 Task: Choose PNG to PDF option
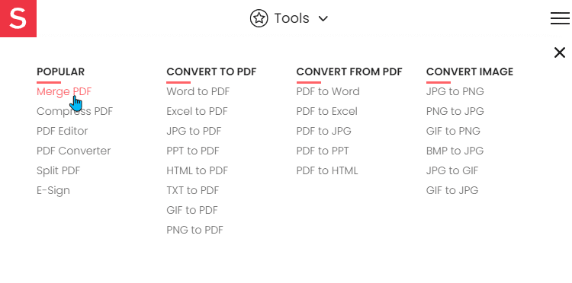(x=194, y=230)
